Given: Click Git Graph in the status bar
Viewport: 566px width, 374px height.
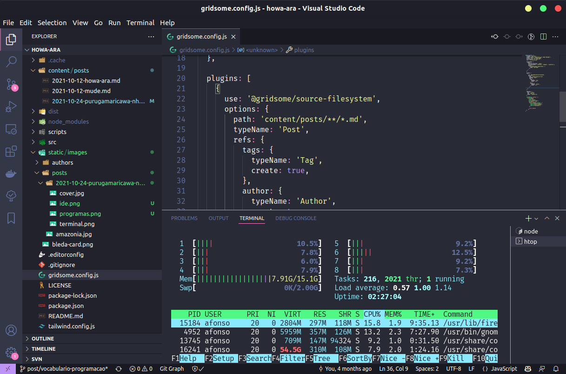Looking at the screenshot, I should click(x=172, y=368).
